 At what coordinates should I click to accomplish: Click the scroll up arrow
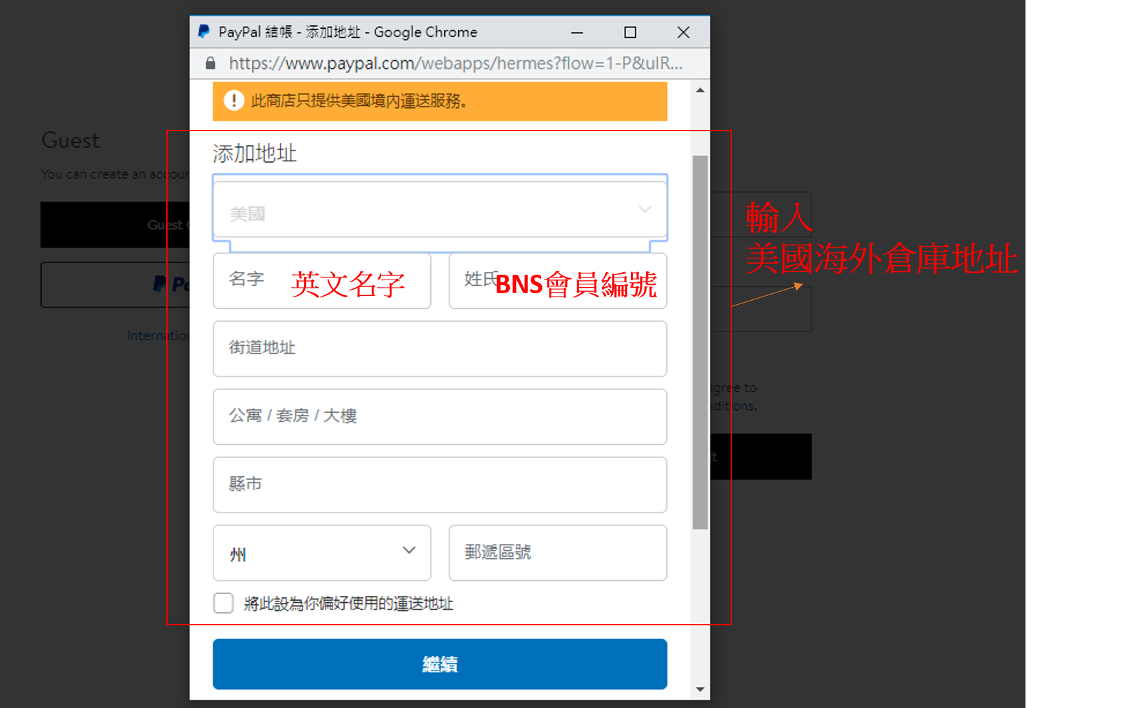[x=700, y=90]
